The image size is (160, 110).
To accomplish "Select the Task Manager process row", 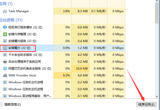I will pos(63,11).
